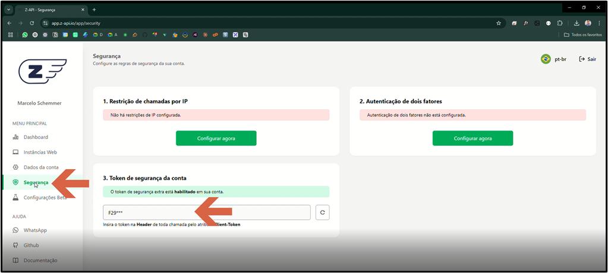Open the Chrome three-dot menu

[x=599, y=23]
